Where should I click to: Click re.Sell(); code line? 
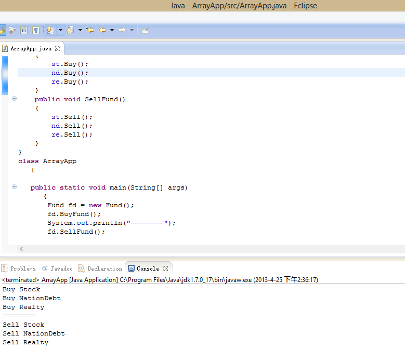(72, 135)
